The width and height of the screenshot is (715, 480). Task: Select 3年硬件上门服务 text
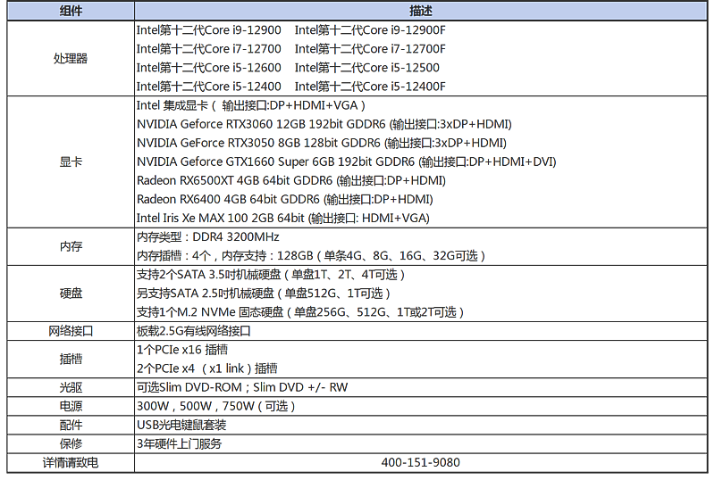point(180,443)
